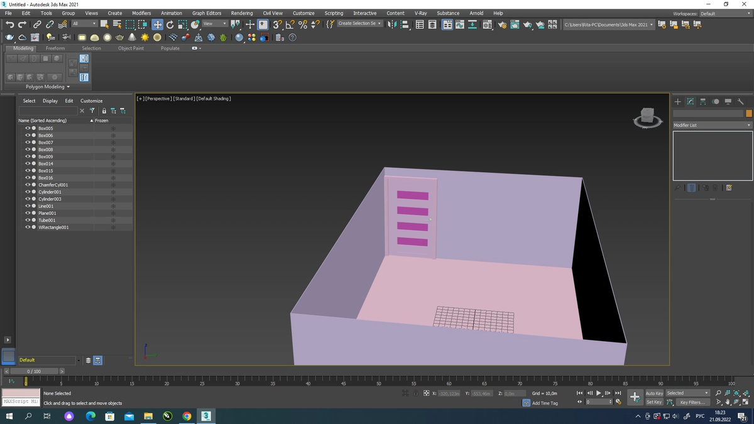Expand the Modifier List dropdown
Screen dimensions: 754x424
(x=712, y=125)
